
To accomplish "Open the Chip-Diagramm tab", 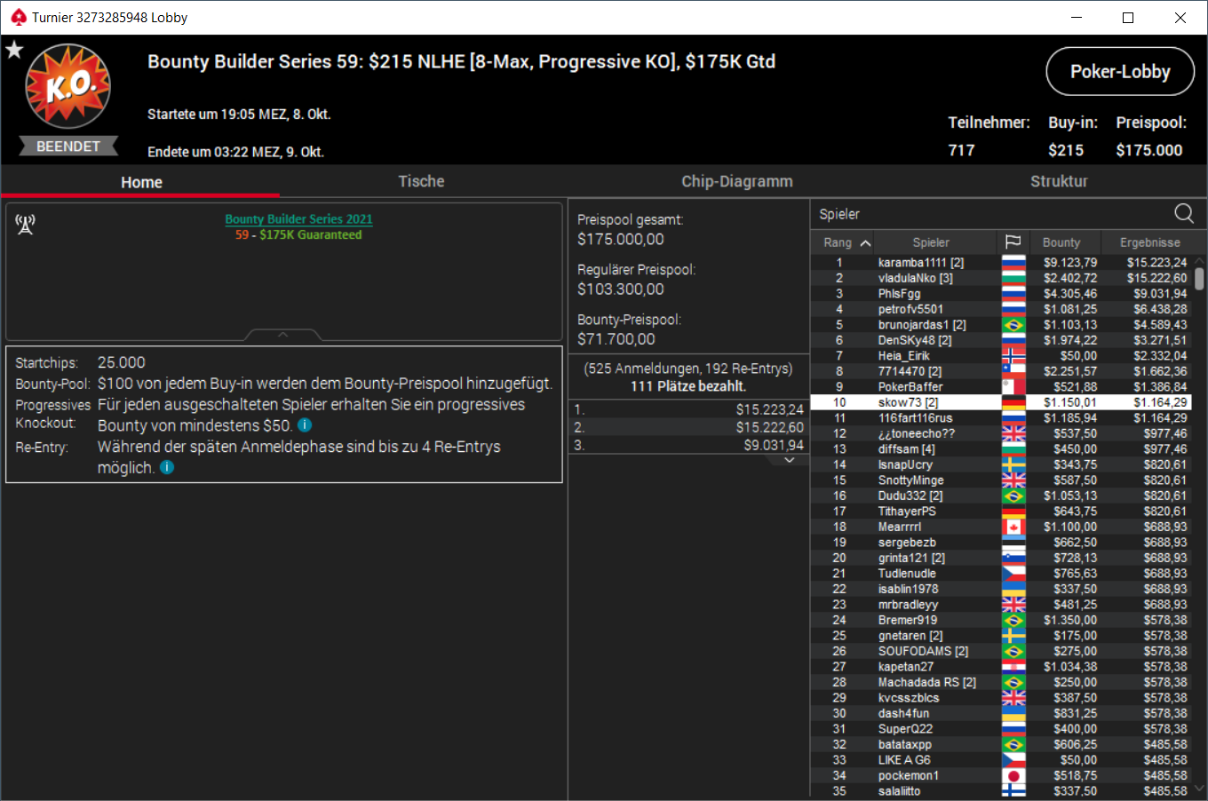I will tap(737, 181).
